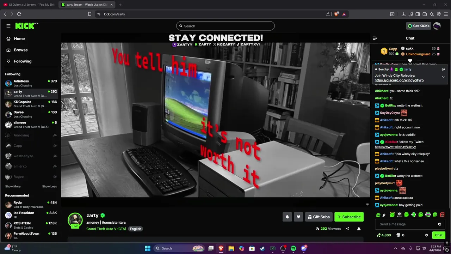The height and width of the screenshot is (254, 451).
Task: Open the emoji picker in the chat input
Action: 440,224
